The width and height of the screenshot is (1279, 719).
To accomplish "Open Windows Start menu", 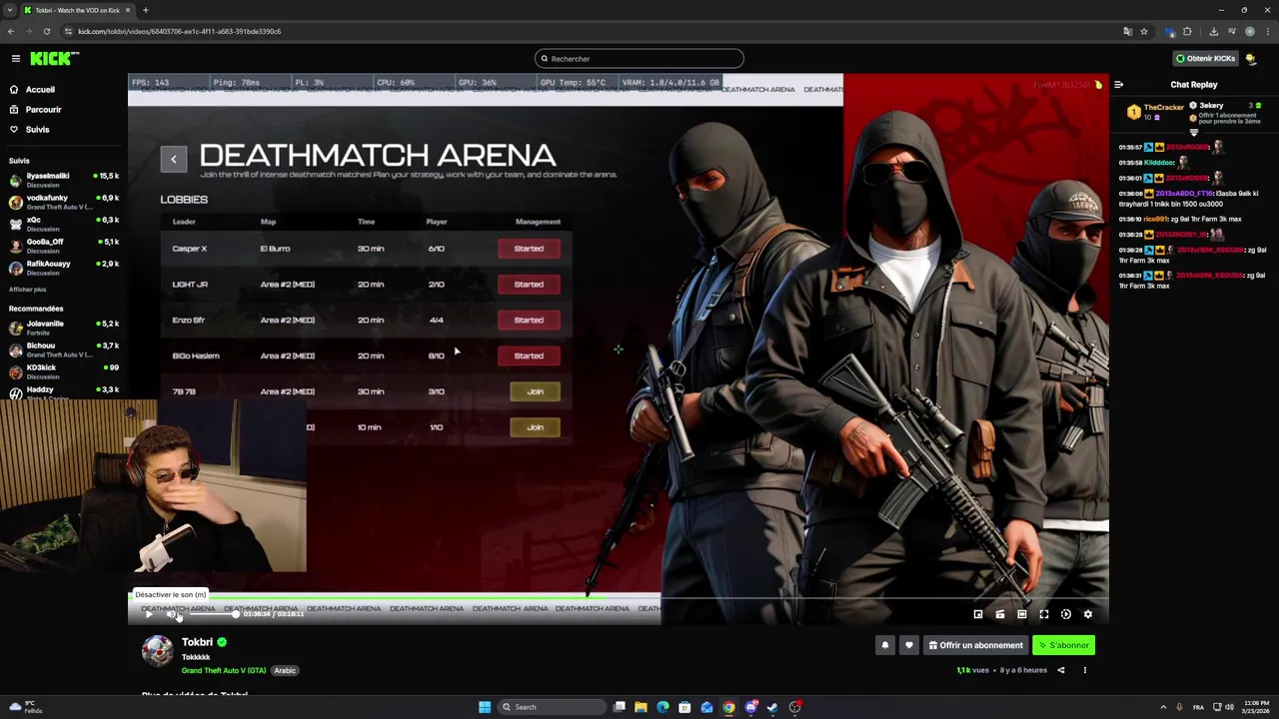I will point(485,707).
